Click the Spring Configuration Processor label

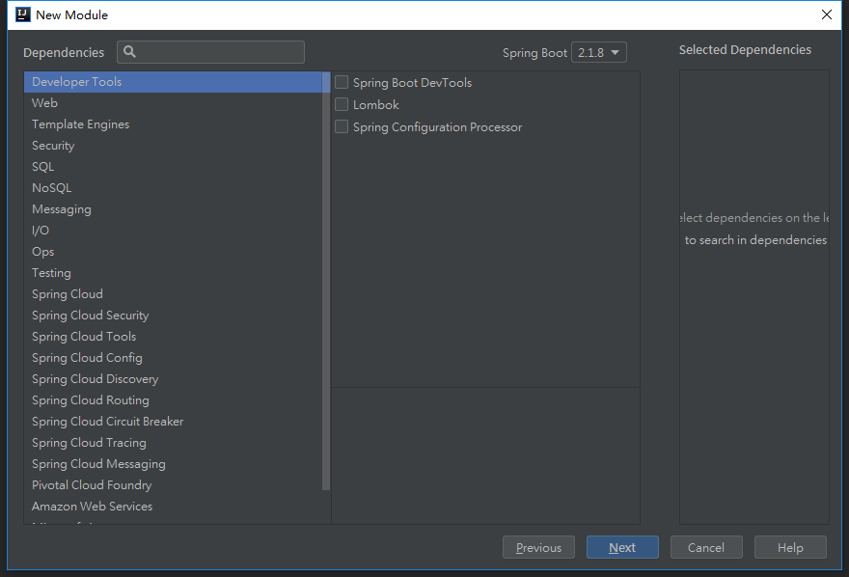(x=437, y=127)
